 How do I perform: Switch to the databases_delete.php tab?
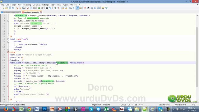pyautogui.click(x=11, y=12)
